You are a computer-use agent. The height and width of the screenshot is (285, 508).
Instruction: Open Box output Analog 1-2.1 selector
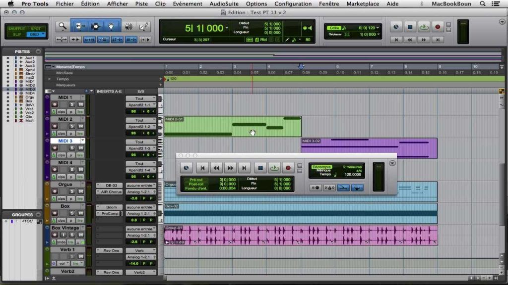[141, 214]
